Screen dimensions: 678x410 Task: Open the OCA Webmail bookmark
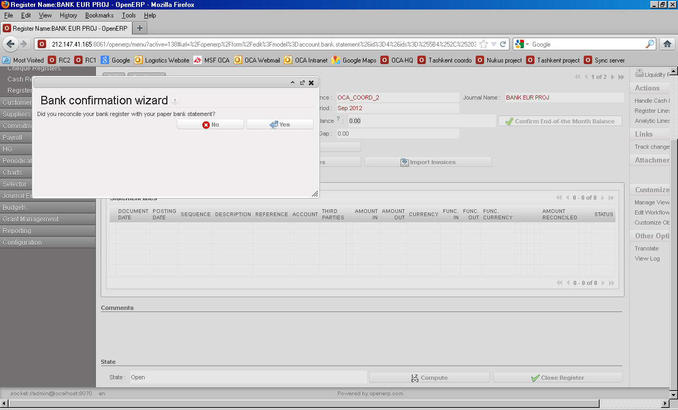pyautogui.click(x=257, y=60)
